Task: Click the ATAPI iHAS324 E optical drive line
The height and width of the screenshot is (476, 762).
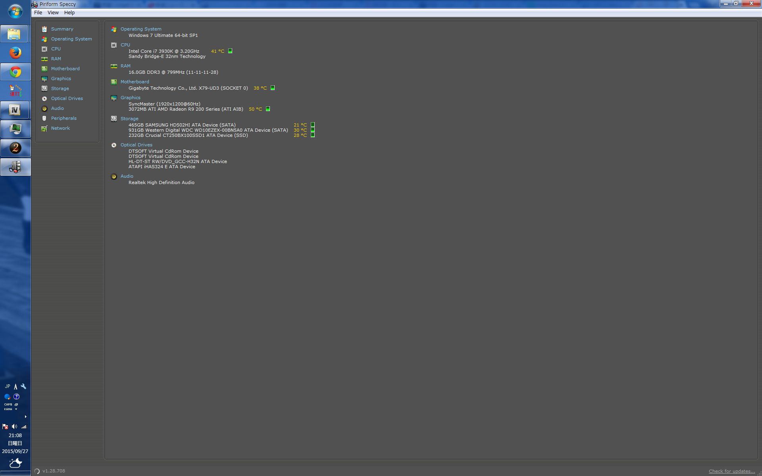Action: [162, 167]
